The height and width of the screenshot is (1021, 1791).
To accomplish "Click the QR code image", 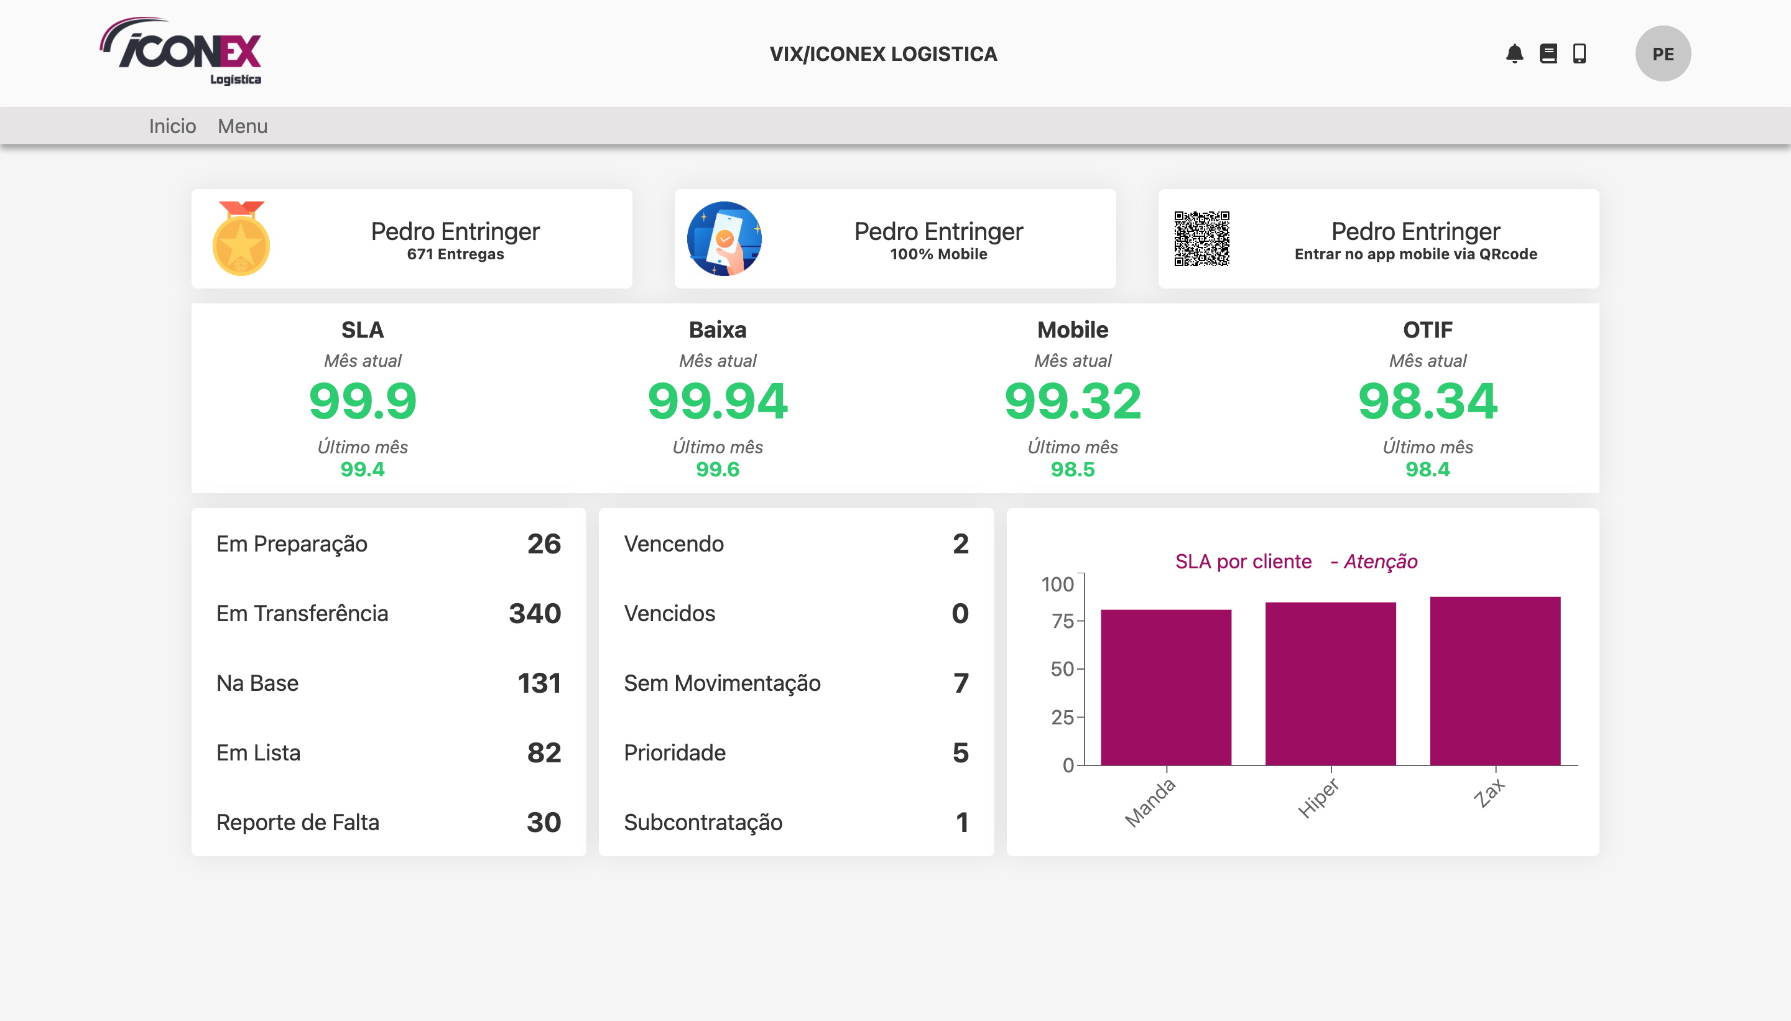I will [1201, 238].
